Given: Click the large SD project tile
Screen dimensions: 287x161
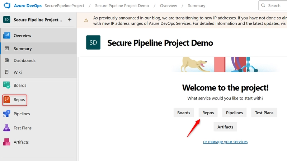Looking at the screenshot, I should 93,42.
